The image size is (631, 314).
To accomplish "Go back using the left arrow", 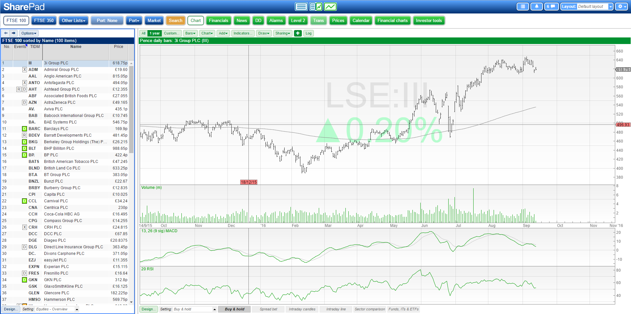I will coord(6,33).
